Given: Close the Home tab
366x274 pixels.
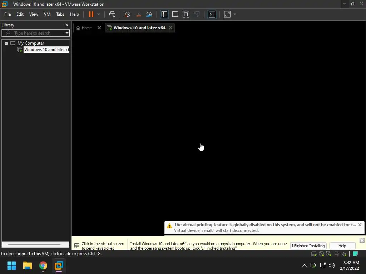Looking at the screenshot, I should click(x=99, y=28).
